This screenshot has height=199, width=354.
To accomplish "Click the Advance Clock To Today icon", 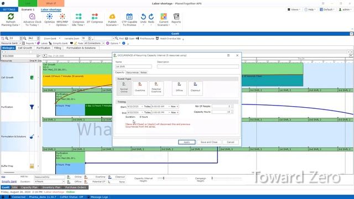I will (32, 17).
